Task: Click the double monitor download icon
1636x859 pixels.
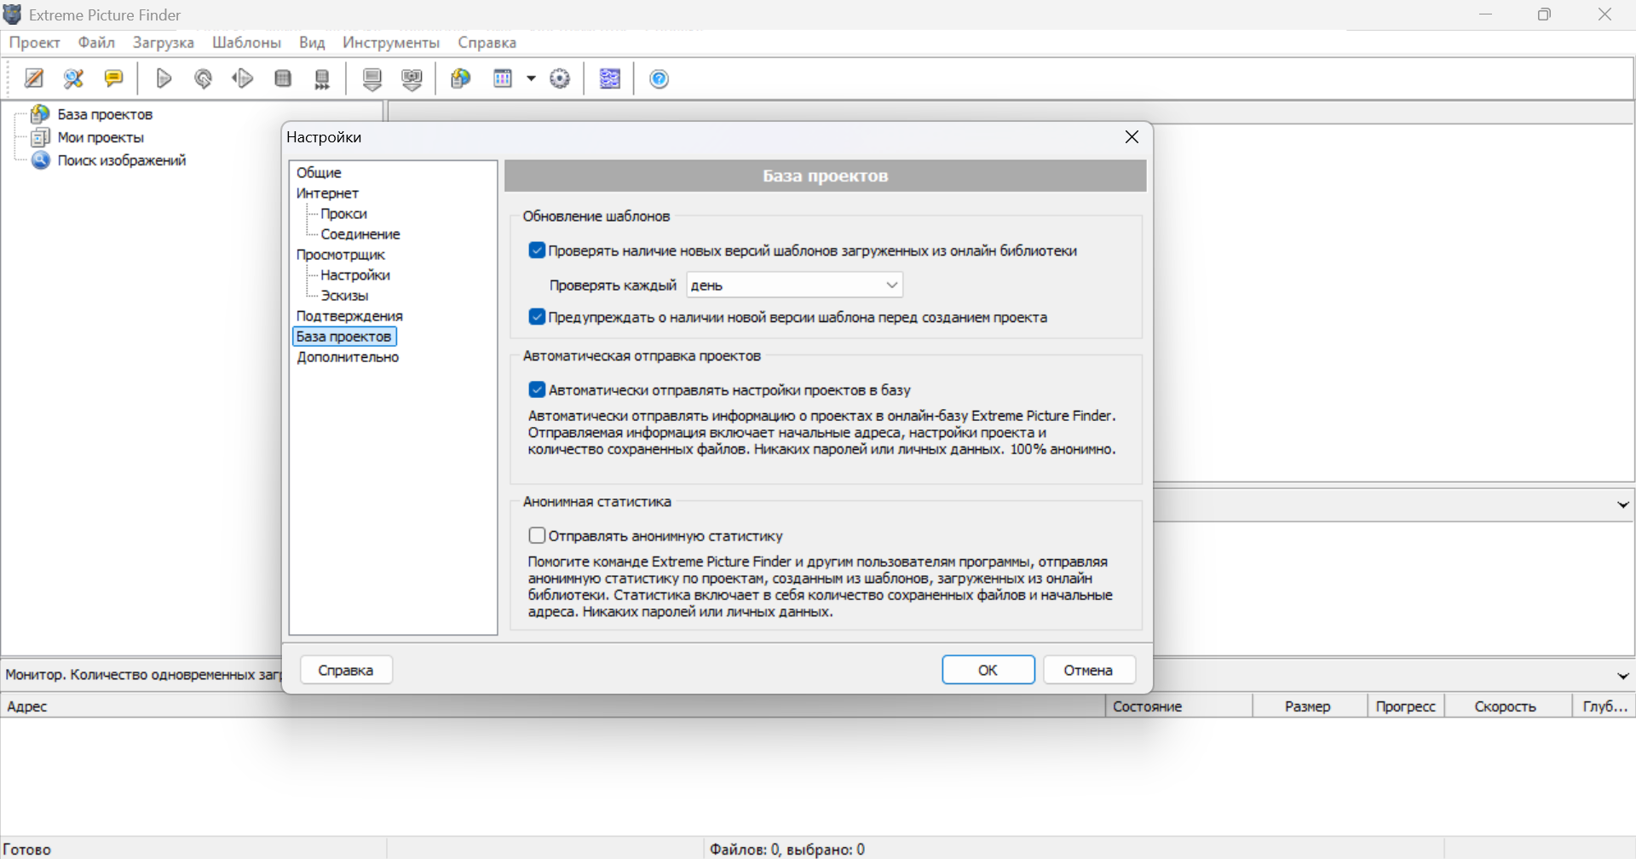Action: [412, 79]
